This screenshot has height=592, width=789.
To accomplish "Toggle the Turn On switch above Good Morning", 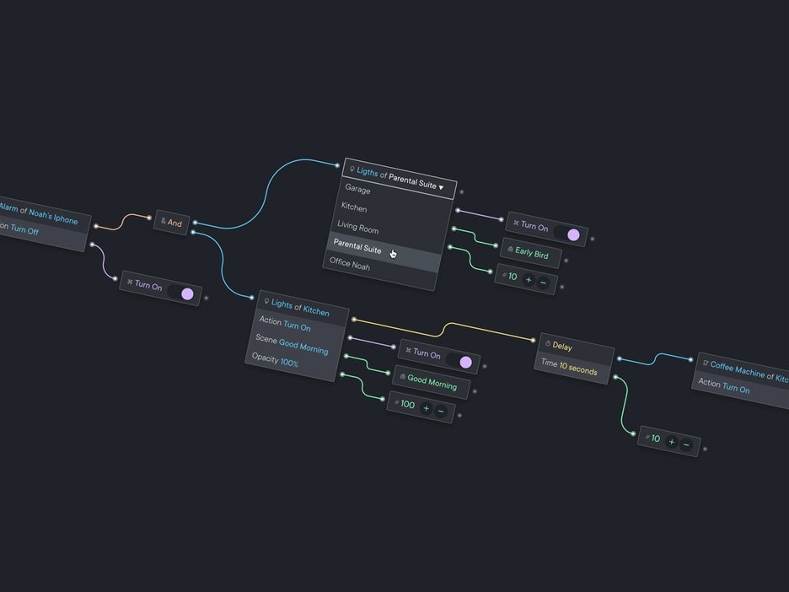I will coord(460,361).
